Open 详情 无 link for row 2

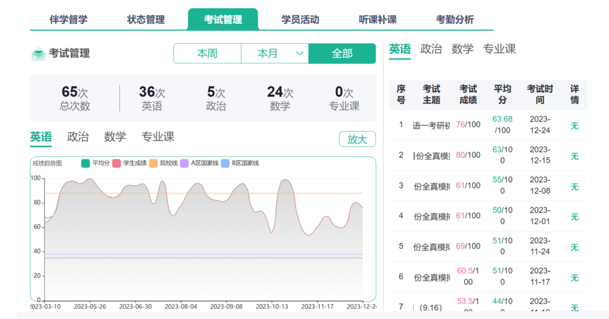click(574, 156)
